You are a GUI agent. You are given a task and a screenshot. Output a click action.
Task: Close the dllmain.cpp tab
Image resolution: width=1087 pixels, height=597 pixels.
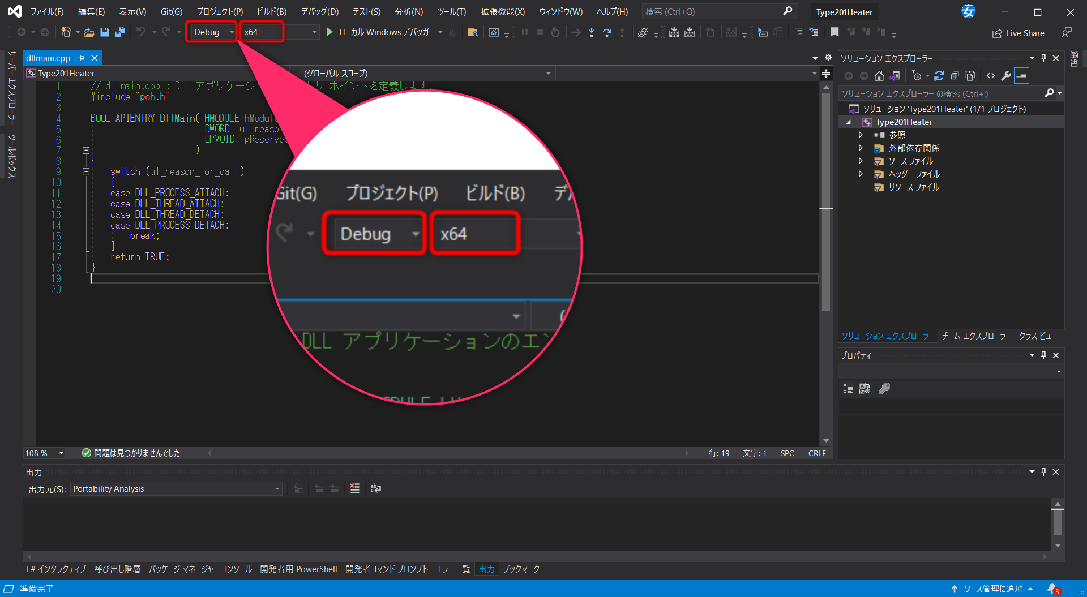click(95, 58)
